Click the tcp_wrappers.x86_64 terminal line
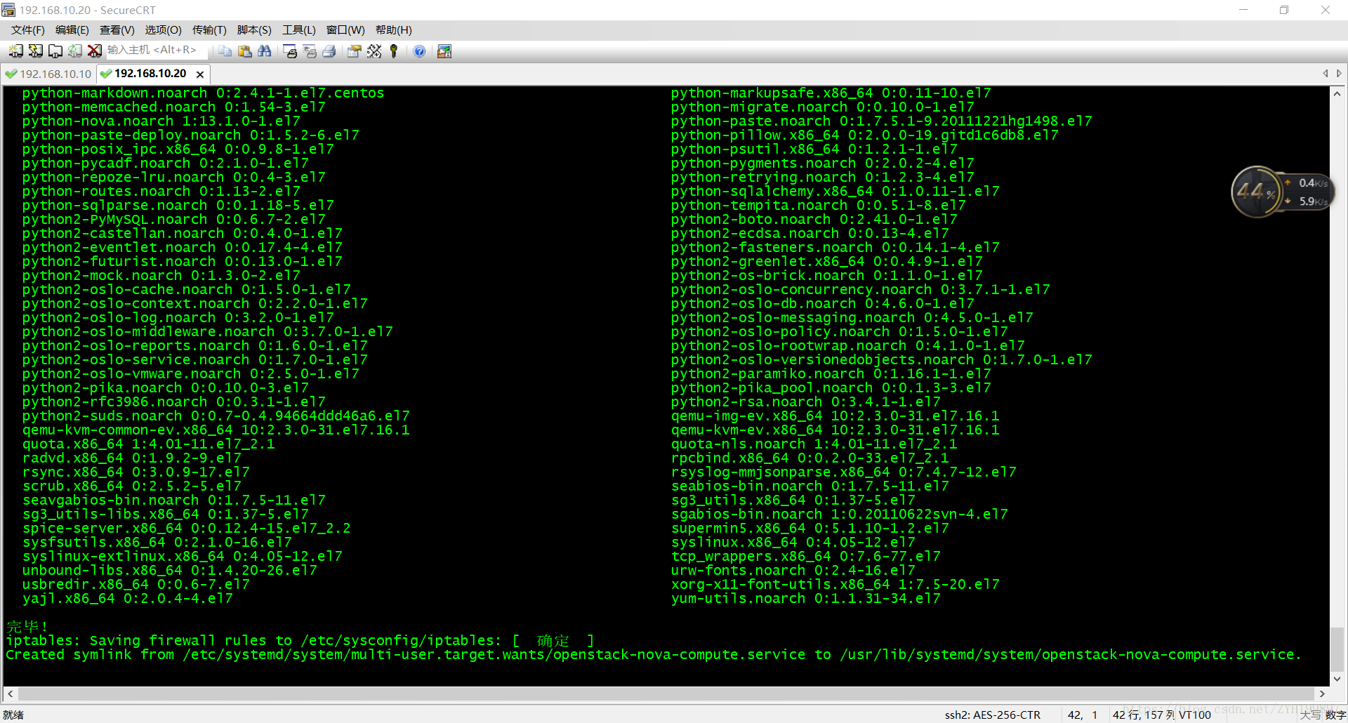Image resolution: width=1348 pixels, height=723 pixels. (x=805, y=556)
